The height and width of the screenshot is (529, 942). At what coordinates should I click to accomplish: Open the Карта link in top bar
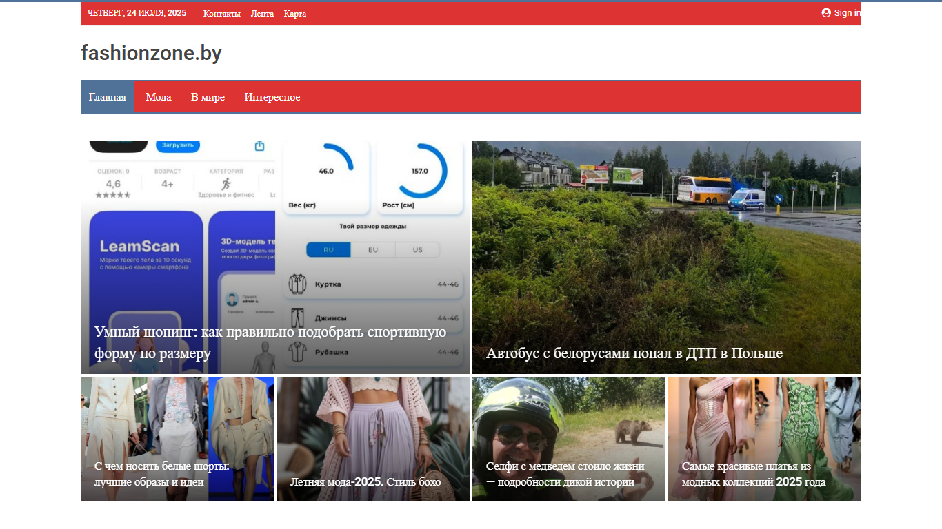pyautogui.click(x=295, y=14)
